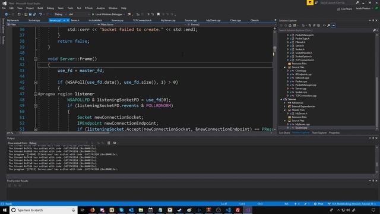Collapse the Server project node

[x=281, y=99]
